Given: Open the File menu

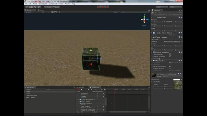Looking at the screenshot, I should [x=26, y=4].
